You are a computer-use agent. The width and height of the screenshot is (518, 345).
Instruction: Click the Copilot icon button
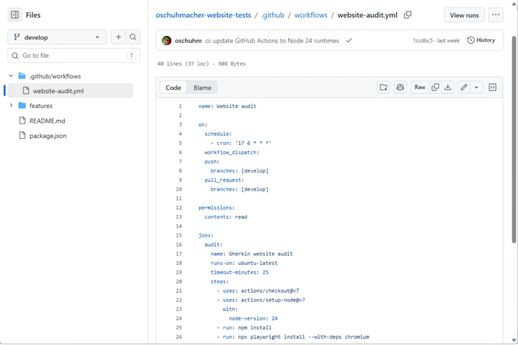coord(400,87)
